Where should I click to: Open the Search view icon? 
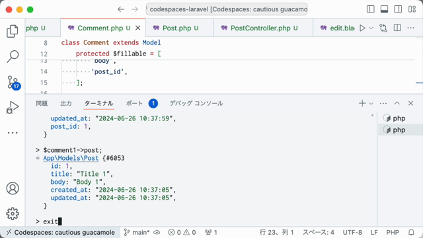(13, 56)
